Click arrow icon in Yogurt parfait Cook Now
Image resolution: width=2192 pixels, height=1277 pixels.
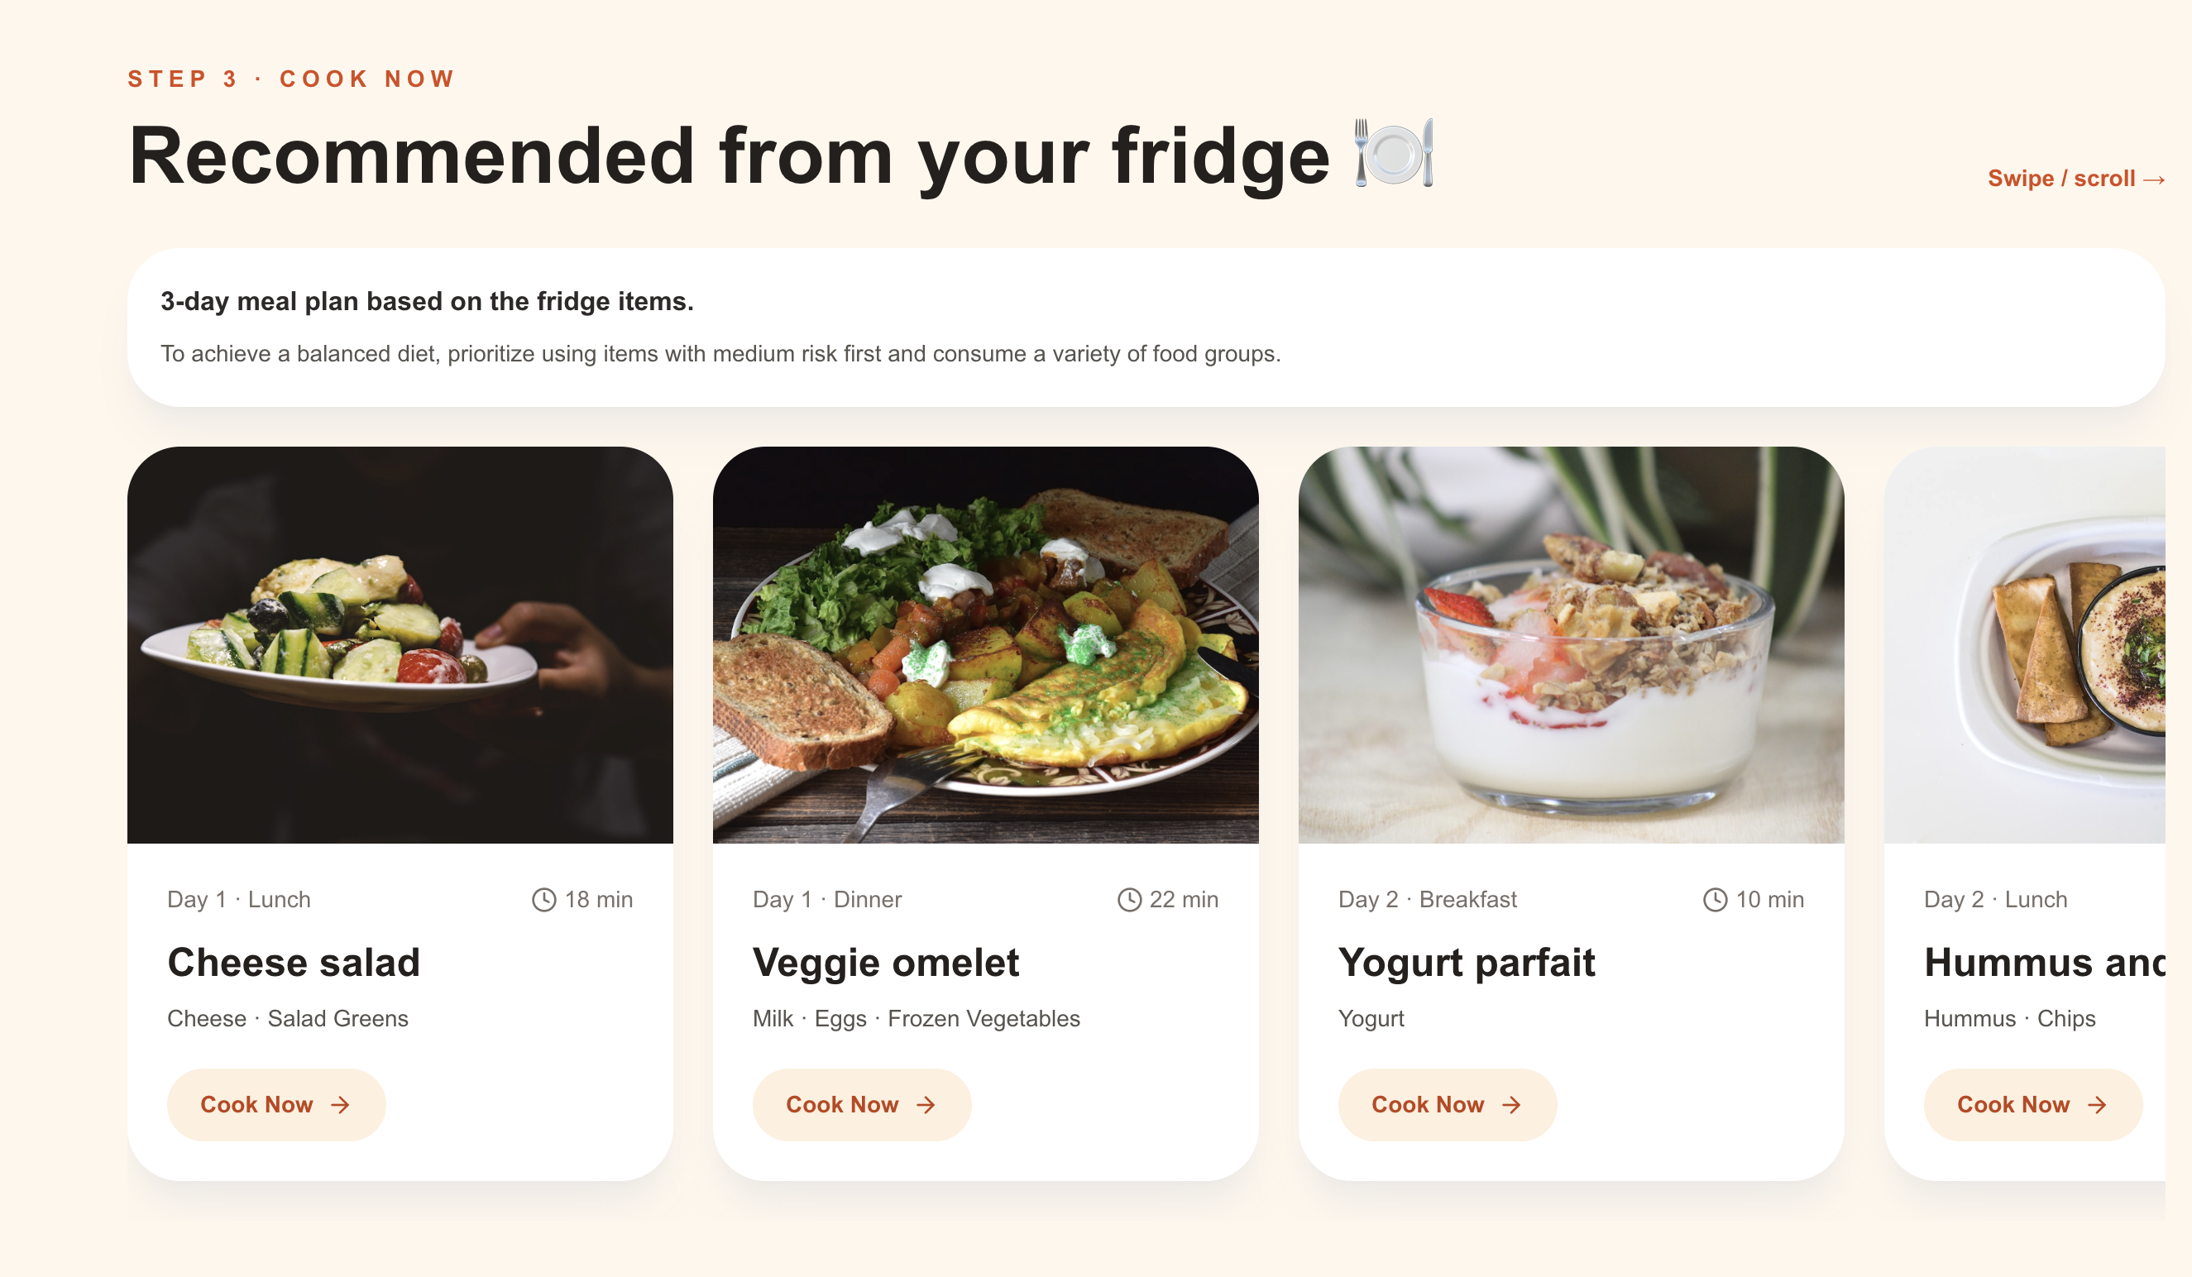pos(1511,1105)
